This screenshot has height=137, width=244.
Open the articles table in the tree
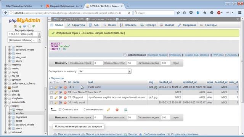tap(19, 113)
